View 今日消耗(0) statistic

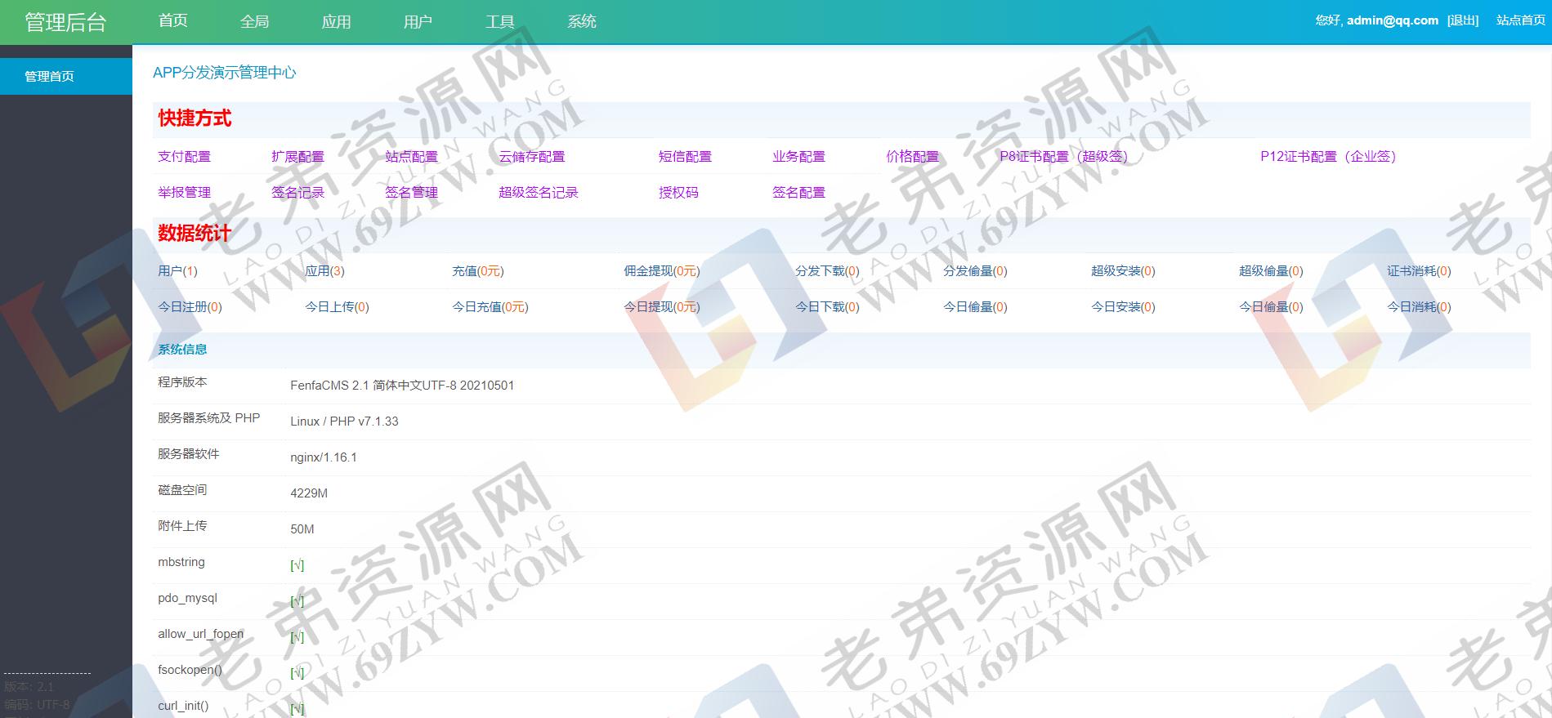pos(1420,306)
